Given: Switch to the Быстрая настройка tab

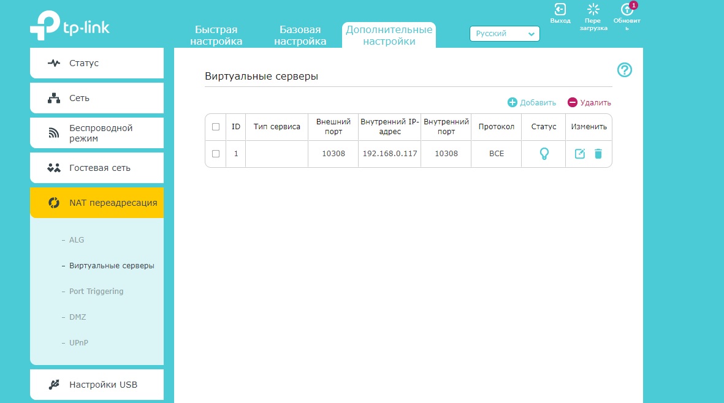Looking at the screenshot, I should 216,36.
